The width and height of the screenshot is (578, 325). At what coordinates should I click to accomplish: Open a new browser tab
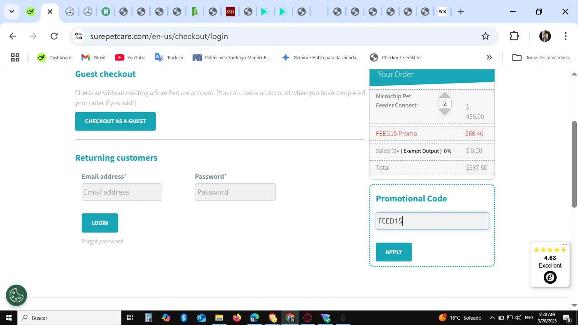[x=461, y=12]
